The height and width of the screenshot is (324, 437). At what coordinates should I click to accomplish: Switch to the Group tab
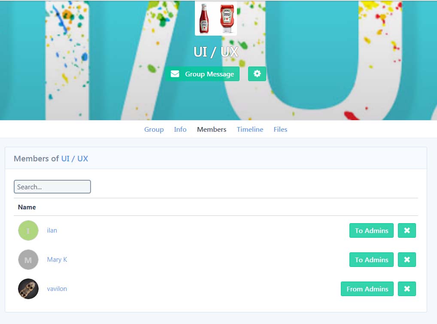(154, 130)
